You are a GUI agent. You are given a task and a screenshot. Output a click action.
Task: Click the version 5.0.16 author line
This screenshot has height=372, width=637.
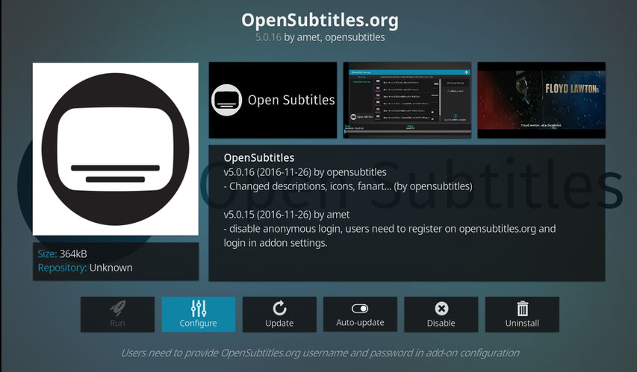coord(320,37)
